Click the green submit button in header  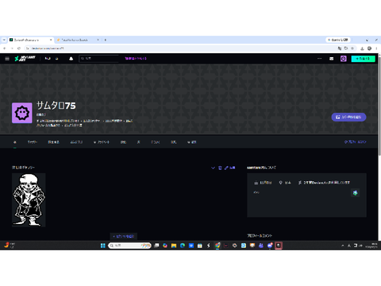tap(363, 59)
